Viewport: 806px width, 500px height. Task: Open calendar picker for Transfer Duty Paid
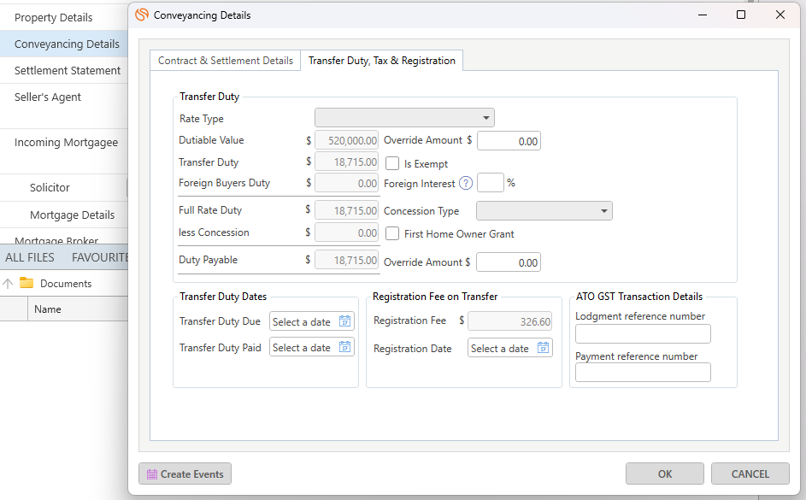[x=345, y=347]
